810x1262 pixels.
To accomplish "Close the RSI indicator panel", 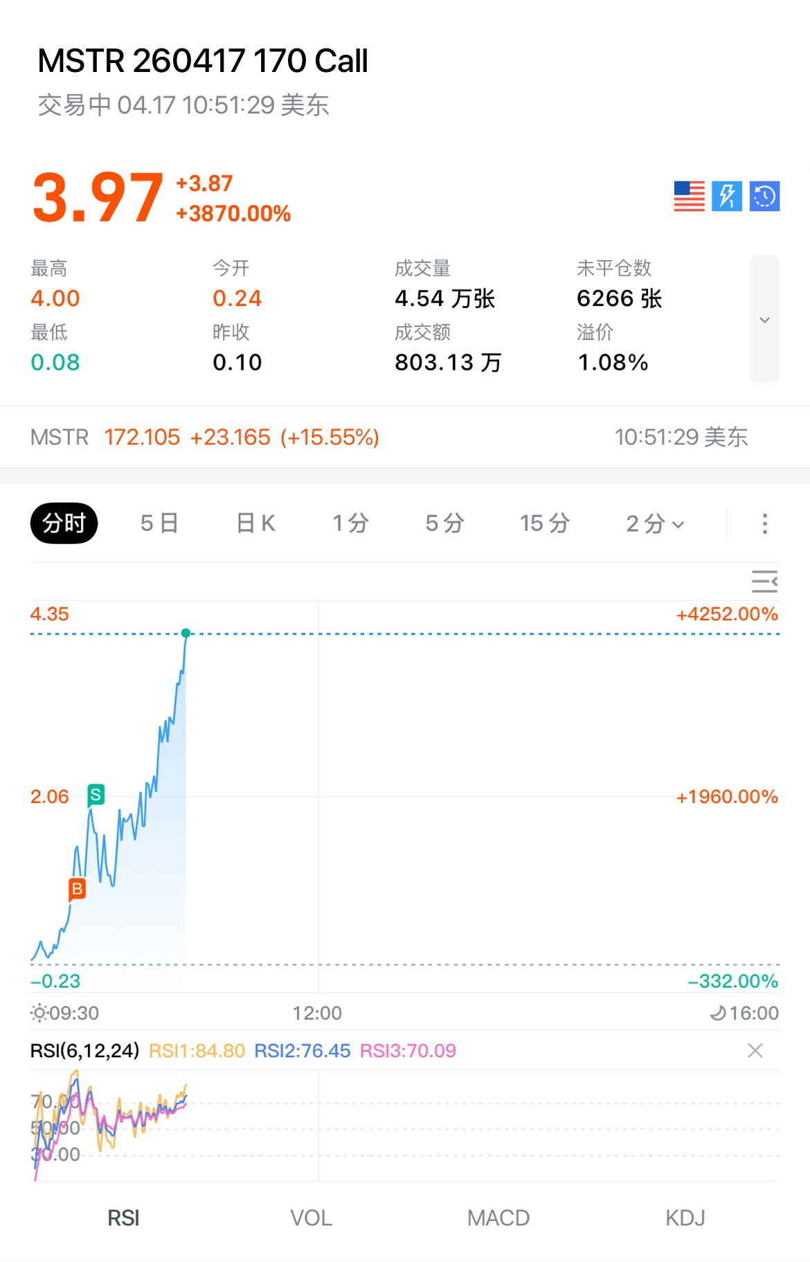I will click(755, 1051).
